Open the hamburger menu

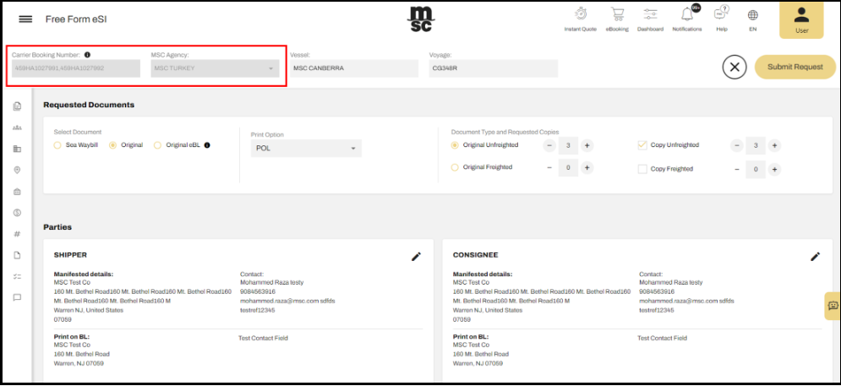pos(25,19)
